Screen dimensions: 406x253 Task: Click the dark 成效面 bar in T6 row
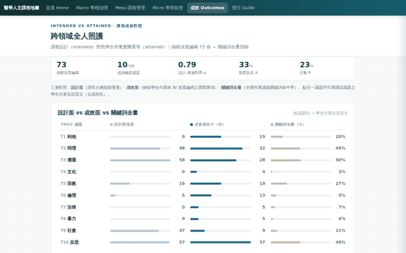(x=201, y=195)
